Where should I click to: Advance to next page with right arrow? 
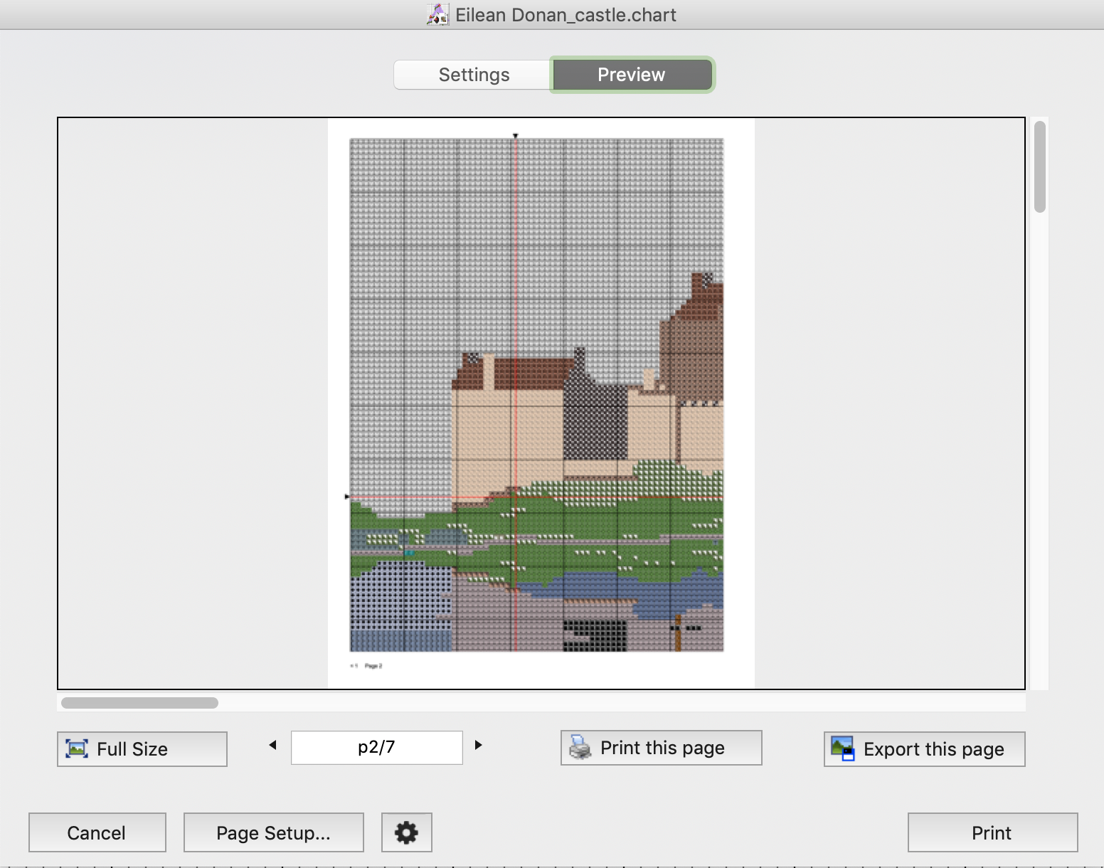click(x=479, y=745)
